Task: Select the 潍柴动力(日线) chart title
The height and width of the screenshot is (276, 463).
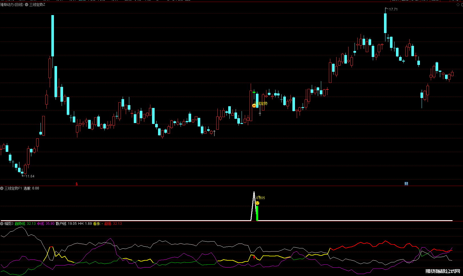Action: pos(12,5)
